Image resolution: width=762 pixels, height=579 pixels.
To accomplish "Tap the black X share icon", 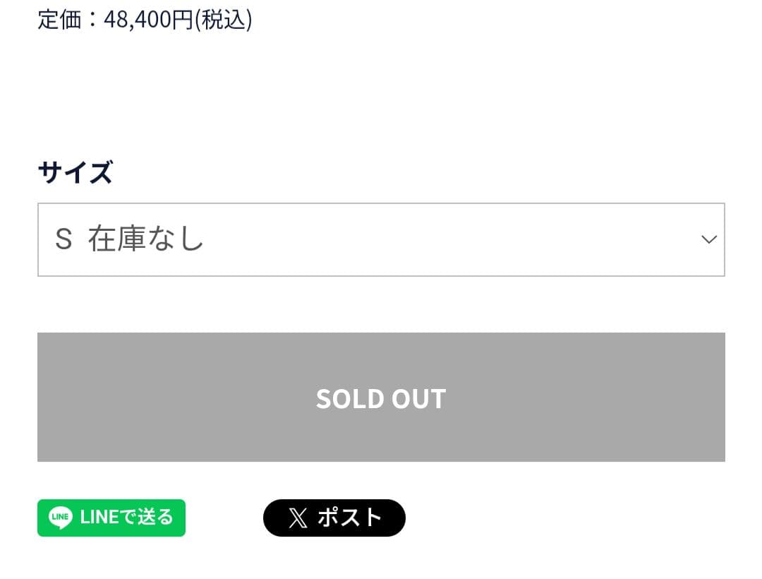I will tap(298, 518).
